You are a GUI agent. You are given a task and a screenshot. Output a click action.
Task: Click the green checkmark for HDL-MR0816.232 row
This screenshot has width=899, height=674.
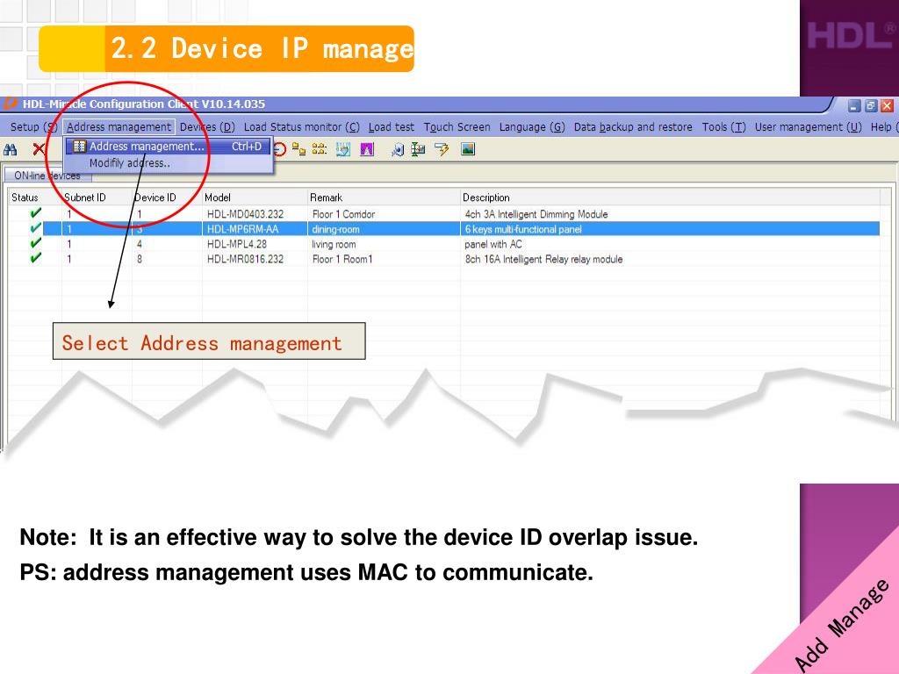coord(35,258)
